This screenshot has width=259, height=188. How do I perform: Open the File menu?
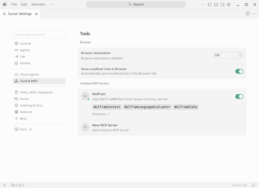click(14, 4)
